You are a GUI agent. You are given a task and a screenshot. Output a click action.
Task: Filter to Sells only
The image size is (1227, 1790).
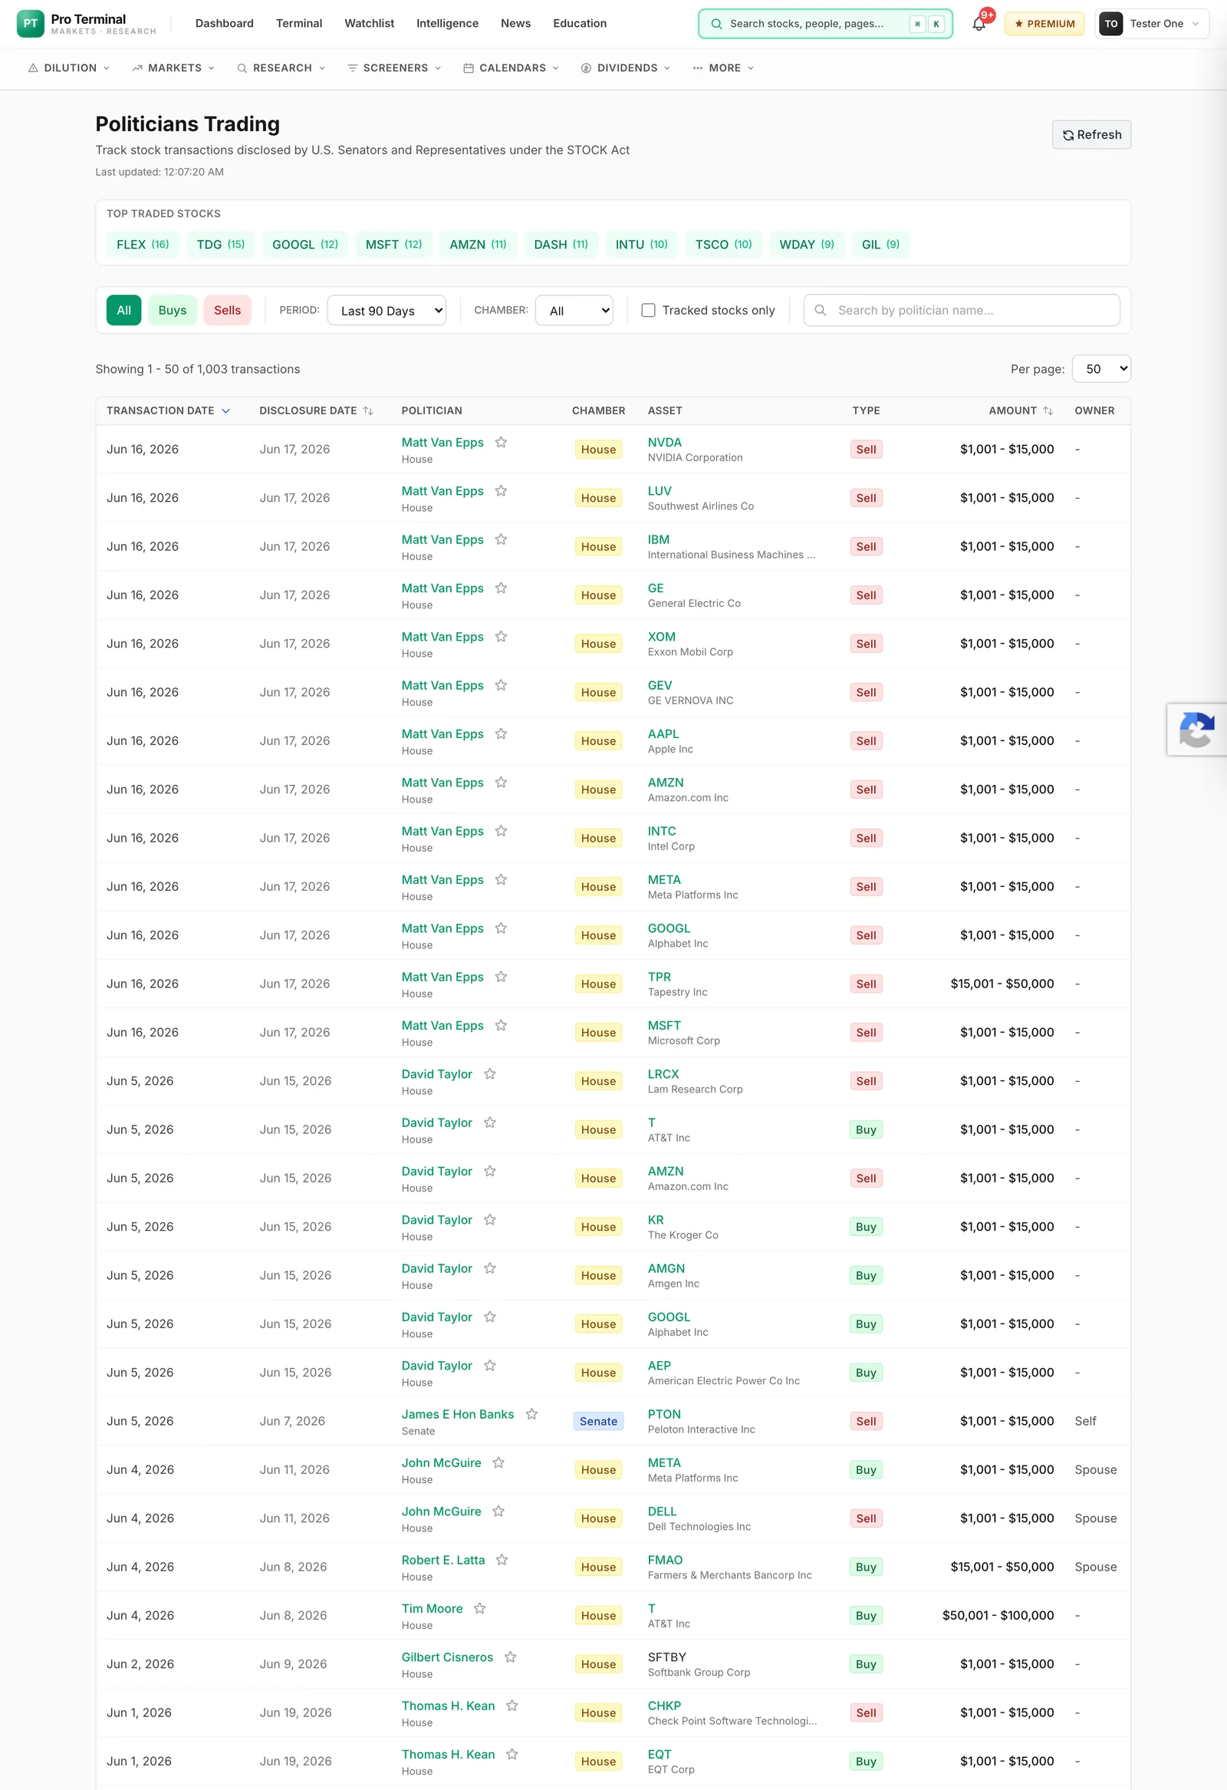pos(227,311)
